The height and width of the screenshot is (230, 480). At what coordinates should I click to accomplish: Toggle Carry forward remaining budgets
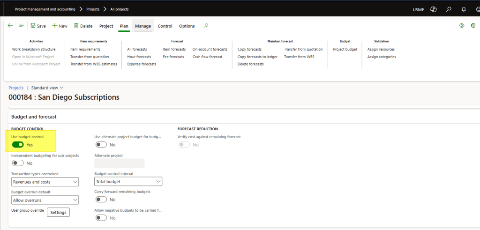pos(101,200)
